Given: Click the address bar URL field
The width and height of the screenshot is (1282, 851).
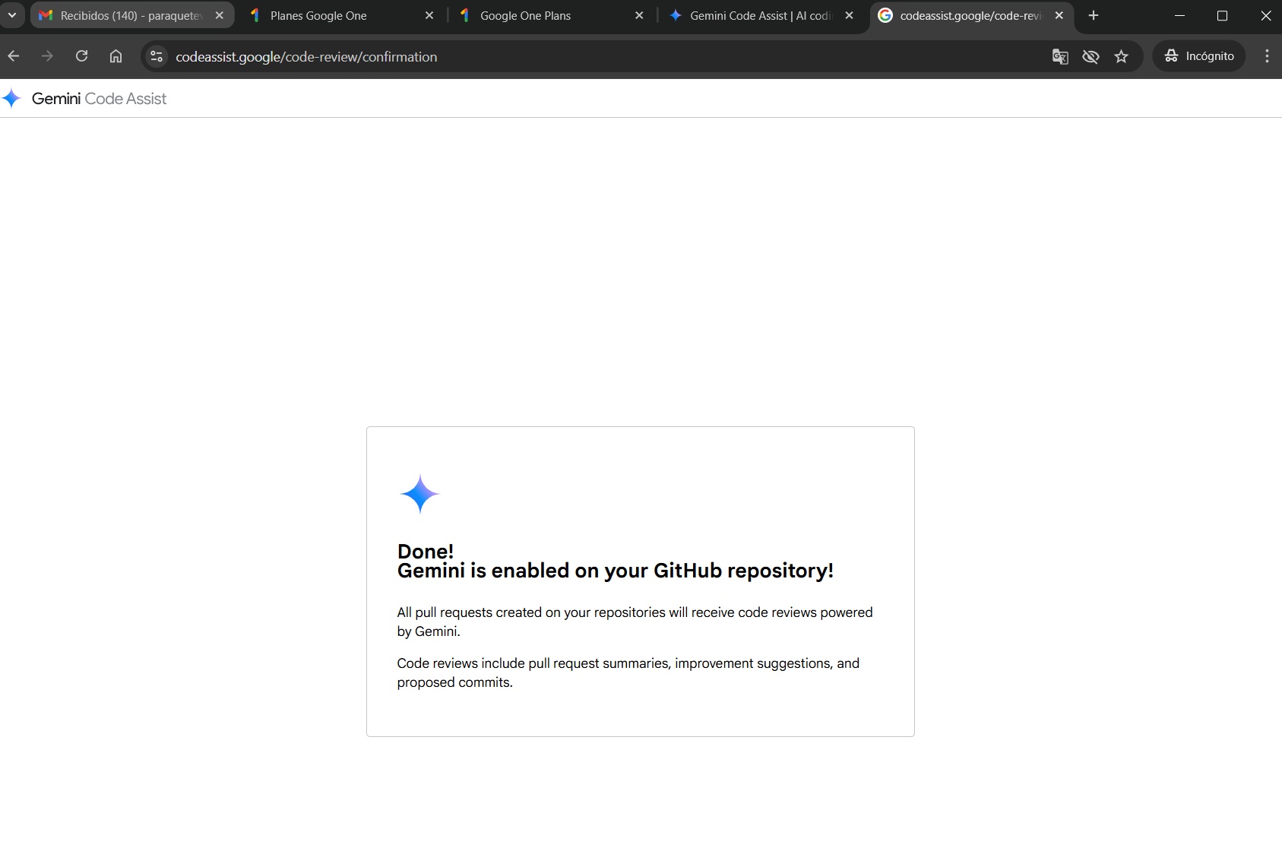Looking at the screenshot, I should (532, 57).
